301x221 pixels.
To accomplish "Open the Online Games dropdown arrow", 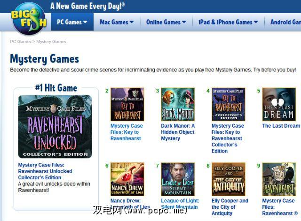I will pyautogui.click(x=184, y=22).
